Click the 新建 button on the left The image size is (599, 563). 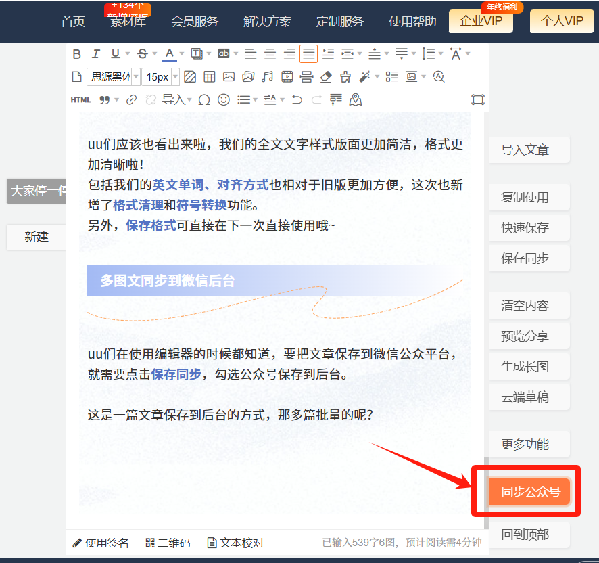point(37,237)
